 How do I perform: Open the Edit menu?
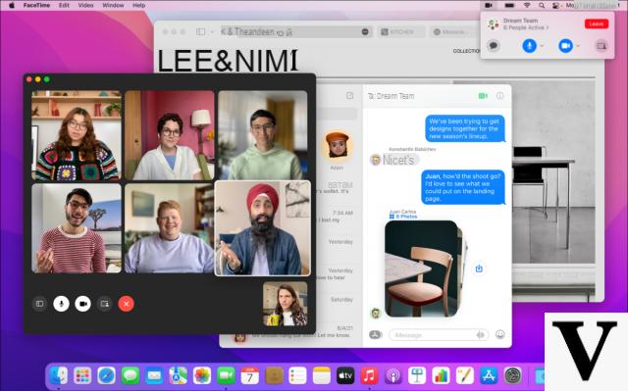point(64,5)
